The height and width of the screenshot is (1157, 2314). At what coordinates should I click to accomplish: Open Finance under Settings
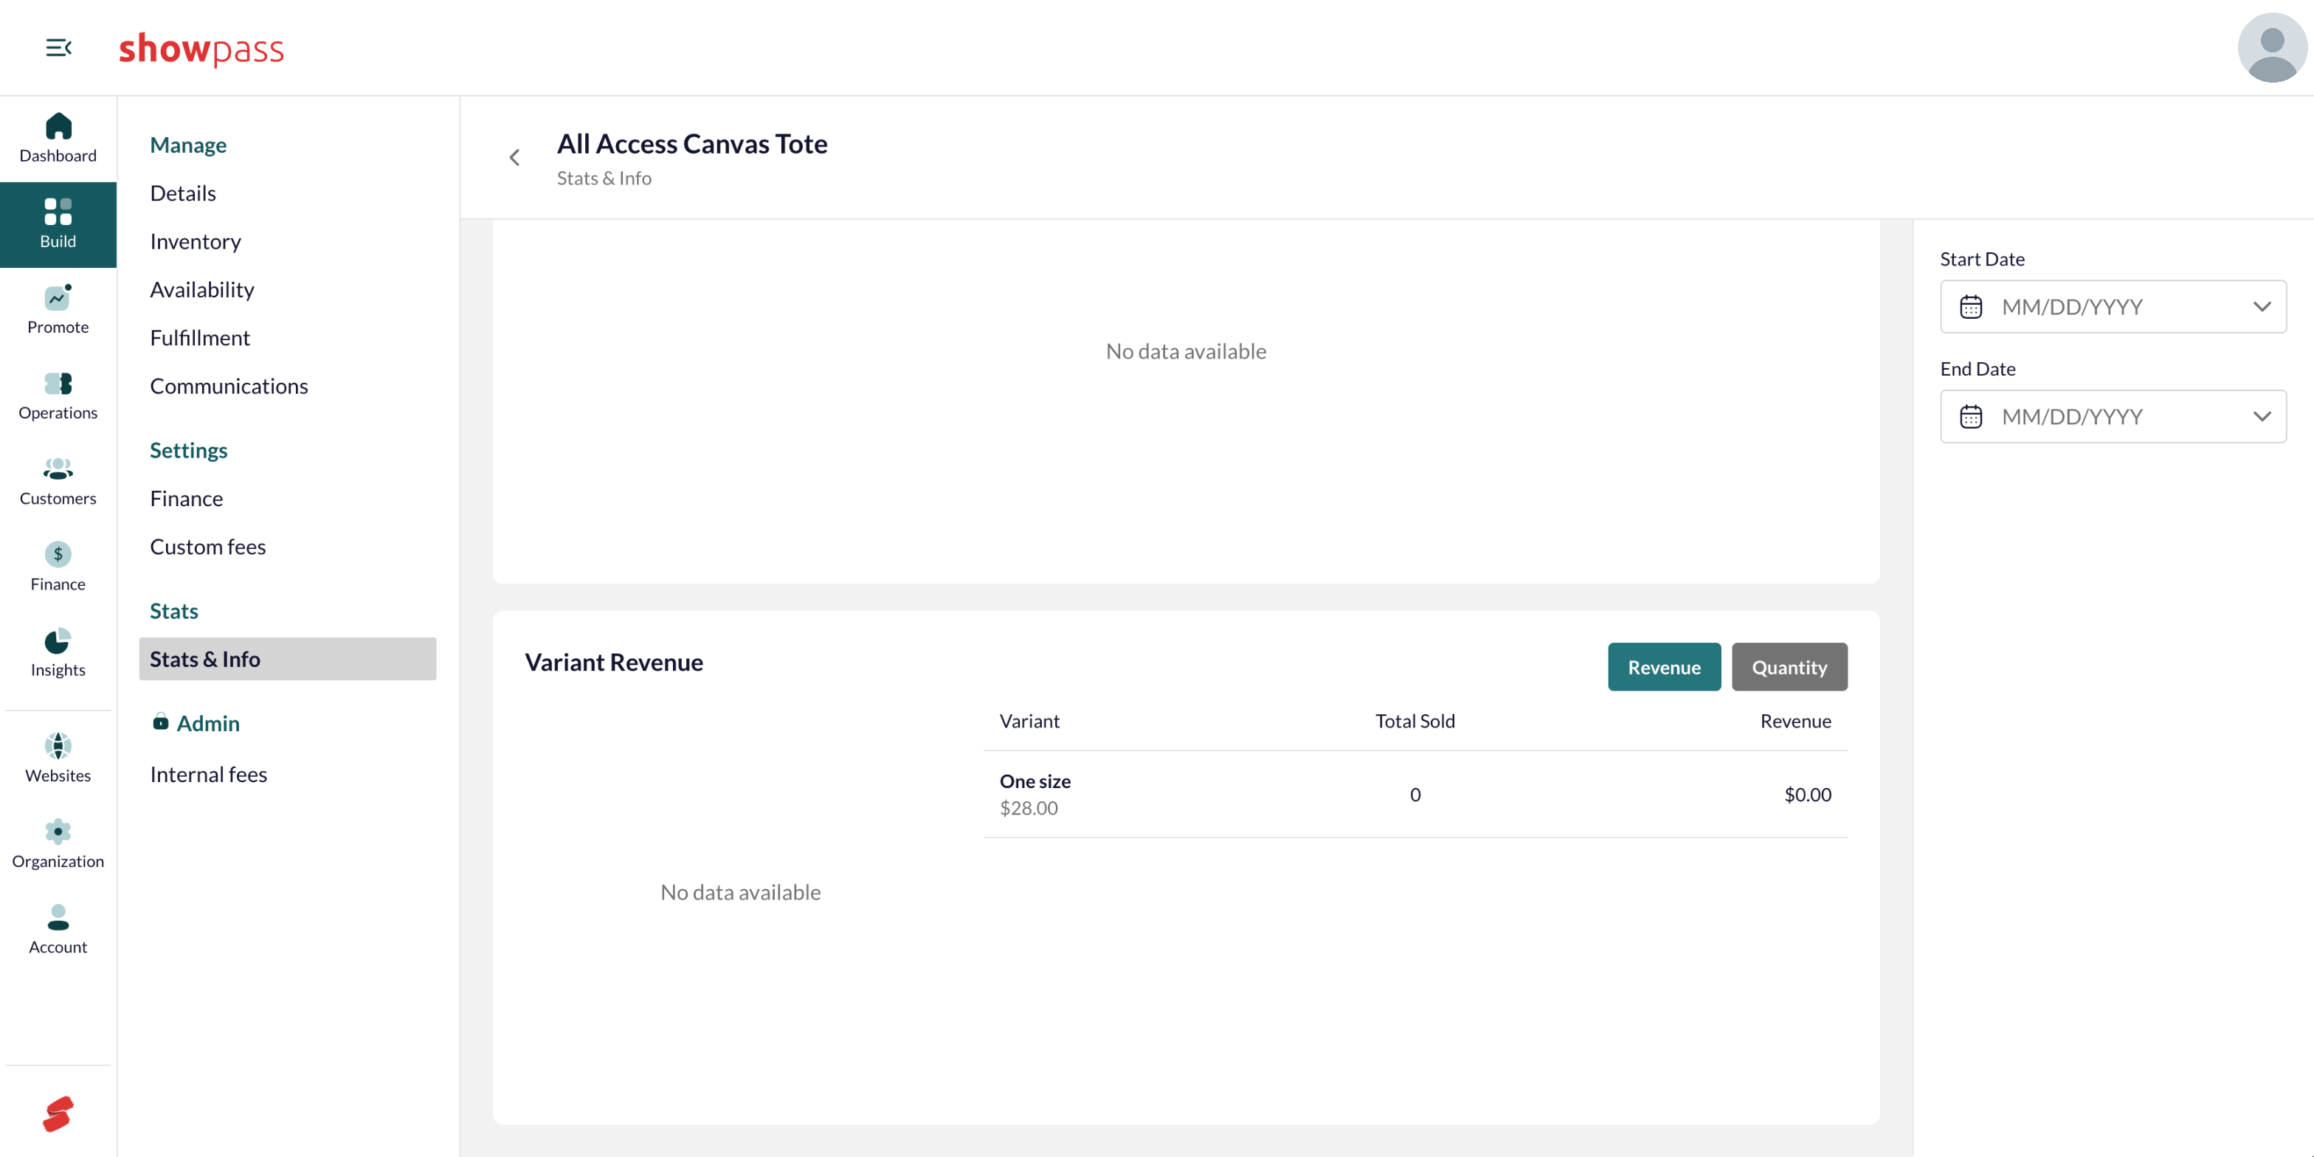tap(186, 499)
